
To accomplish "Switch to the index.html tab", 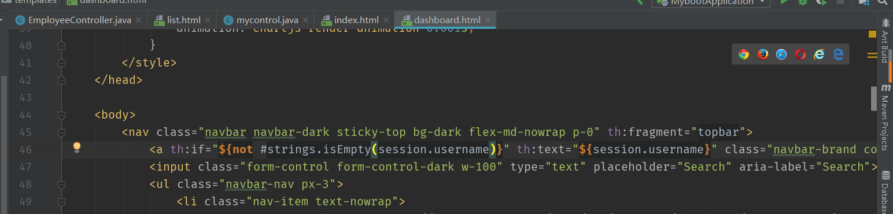I will coord(355,20).
